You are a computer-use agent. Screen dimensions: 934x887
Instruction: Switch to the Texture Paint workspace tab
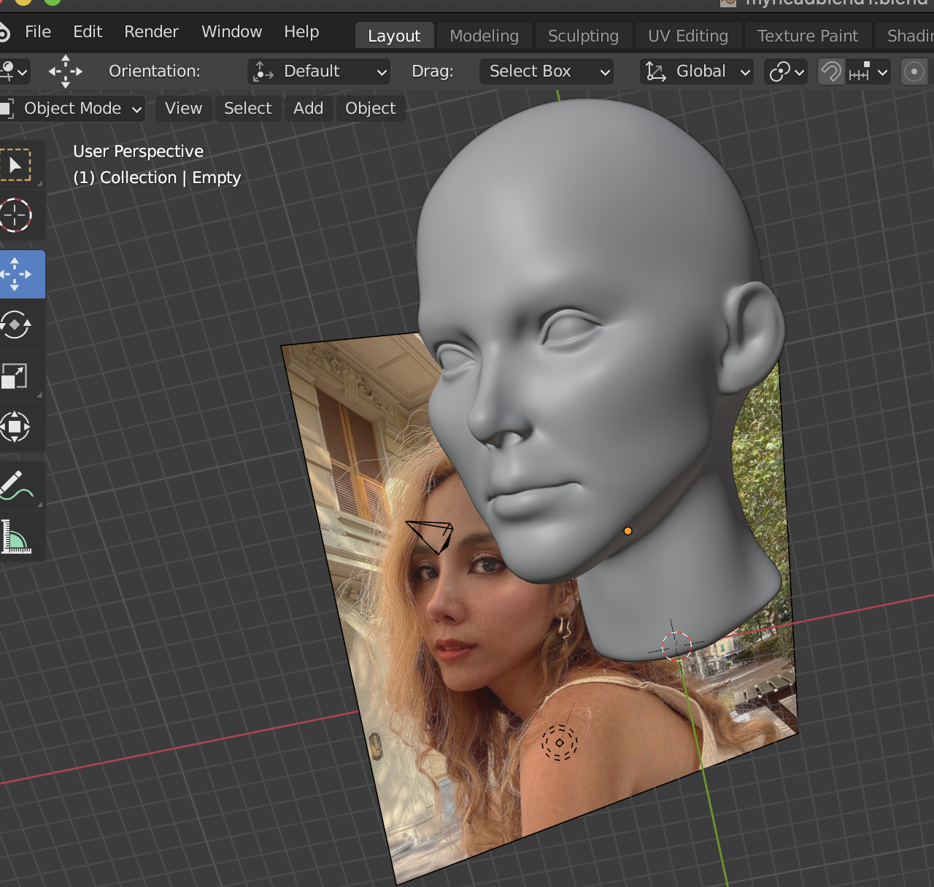[808, 36]
